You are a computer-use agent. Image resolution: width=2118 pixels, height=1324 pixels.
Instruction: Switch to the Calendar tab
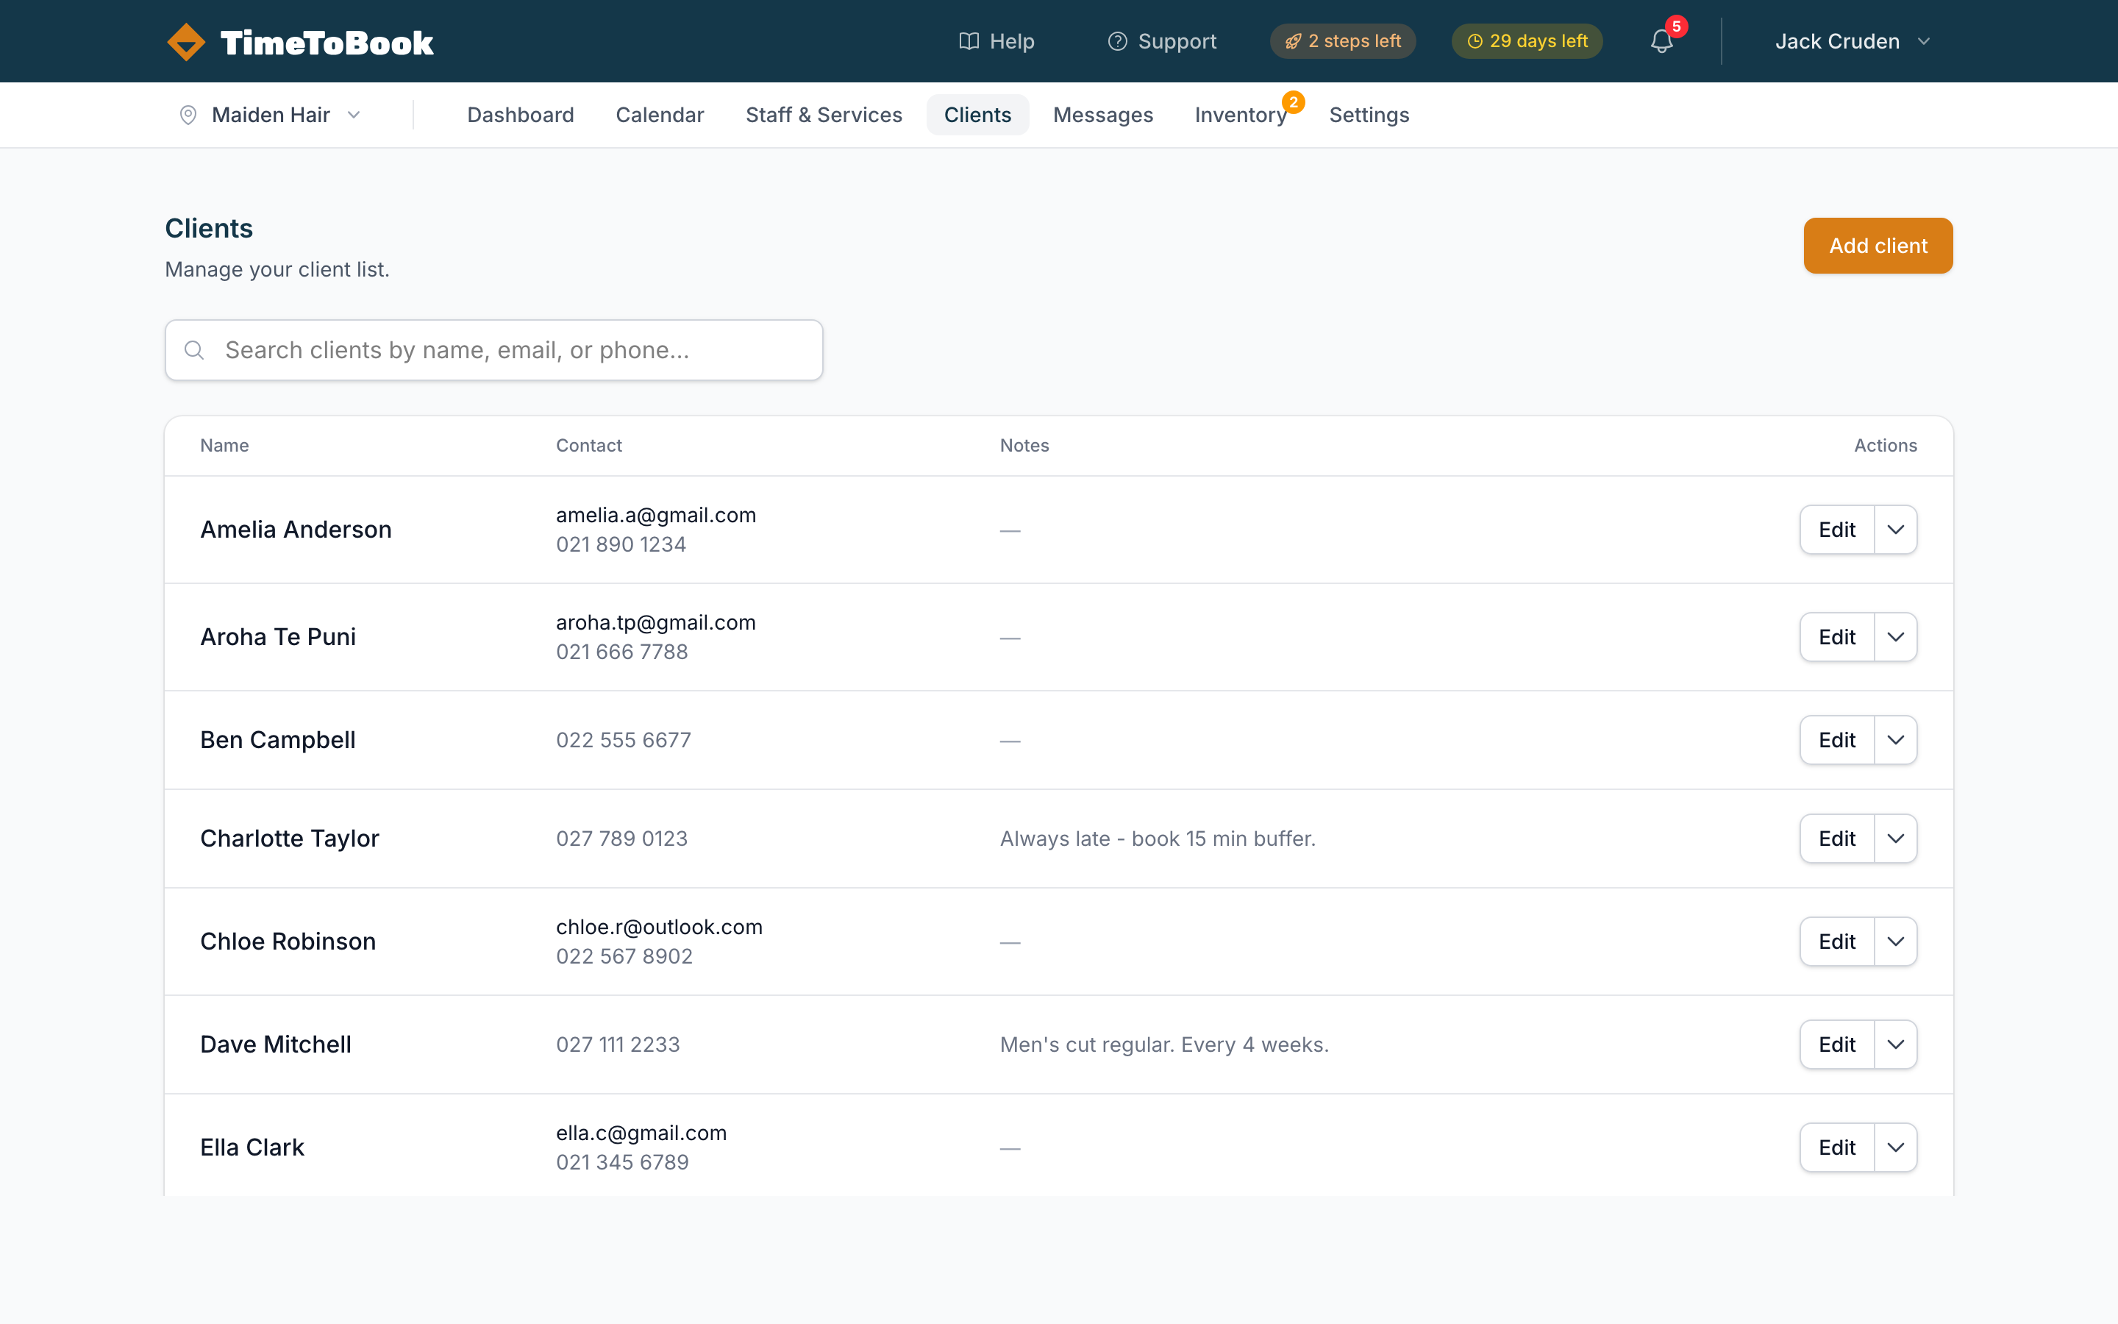coord(660,115)
